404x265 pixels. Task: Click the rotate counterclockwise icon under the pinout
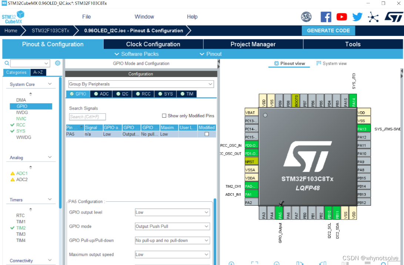(x=323, y=263)
